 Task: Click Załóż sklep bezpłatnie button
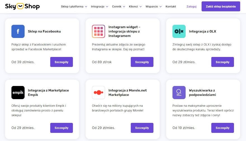221,6
